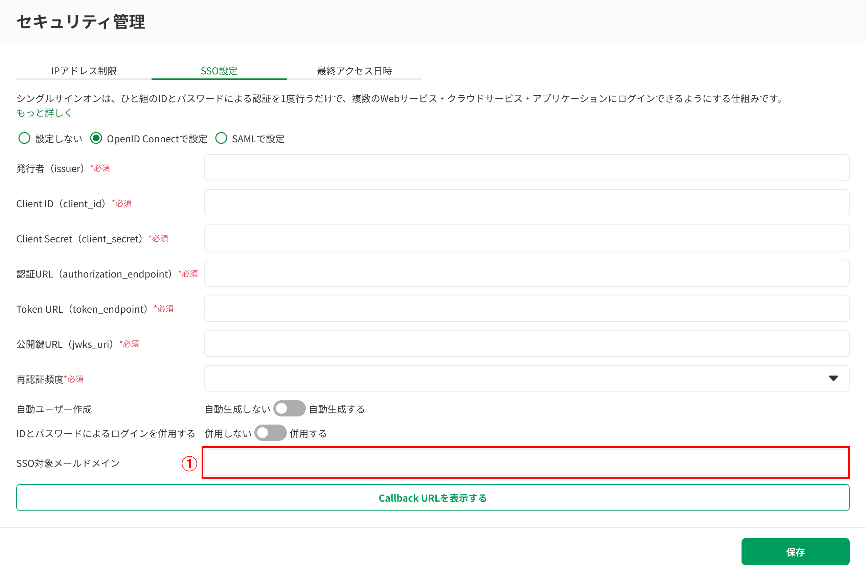Click the 併用する label text

coord(309,433)
